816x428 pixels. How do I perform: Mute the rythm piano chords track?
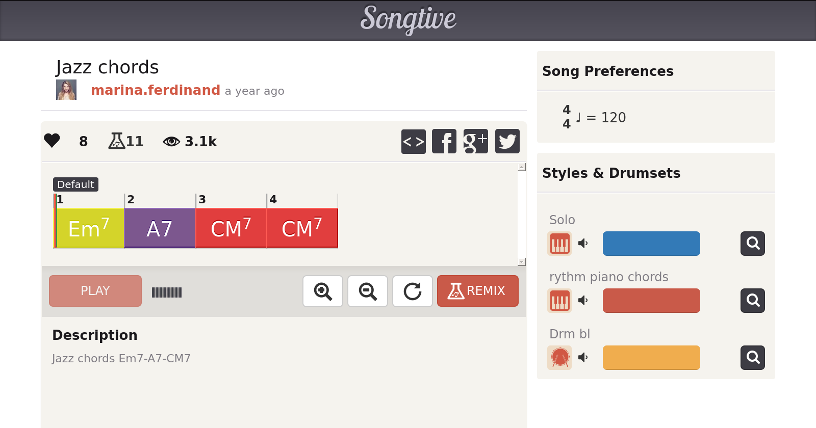(x=583, y=301)
